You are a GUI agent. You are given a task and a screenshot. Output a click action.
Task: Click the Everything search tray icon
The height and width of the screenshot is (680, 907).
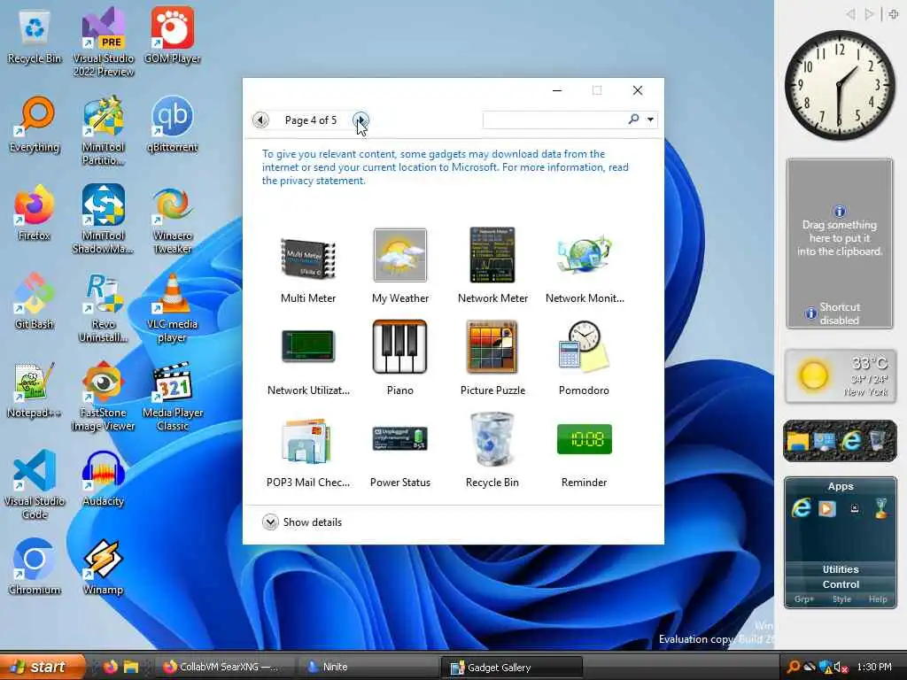click(x=794, y=667)
